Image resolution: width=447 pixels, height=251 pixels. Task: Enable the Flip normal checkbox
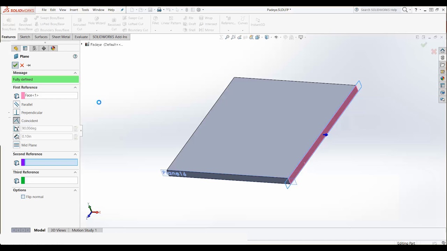[23, 197]
